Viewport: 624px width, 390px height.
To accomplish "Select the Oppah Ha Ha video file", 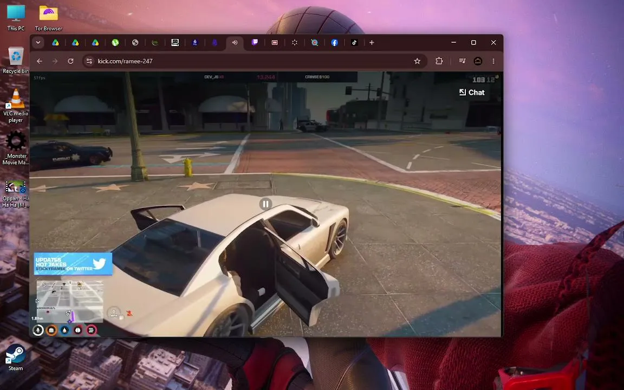I will click(16, 194).
